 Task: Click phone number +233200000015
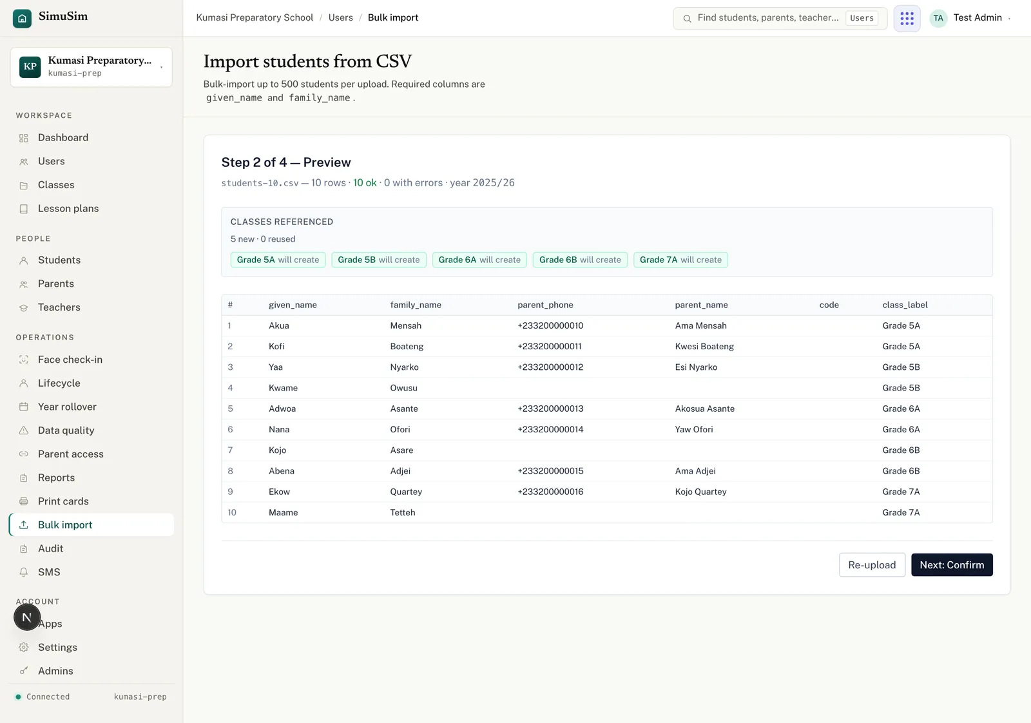550,471
